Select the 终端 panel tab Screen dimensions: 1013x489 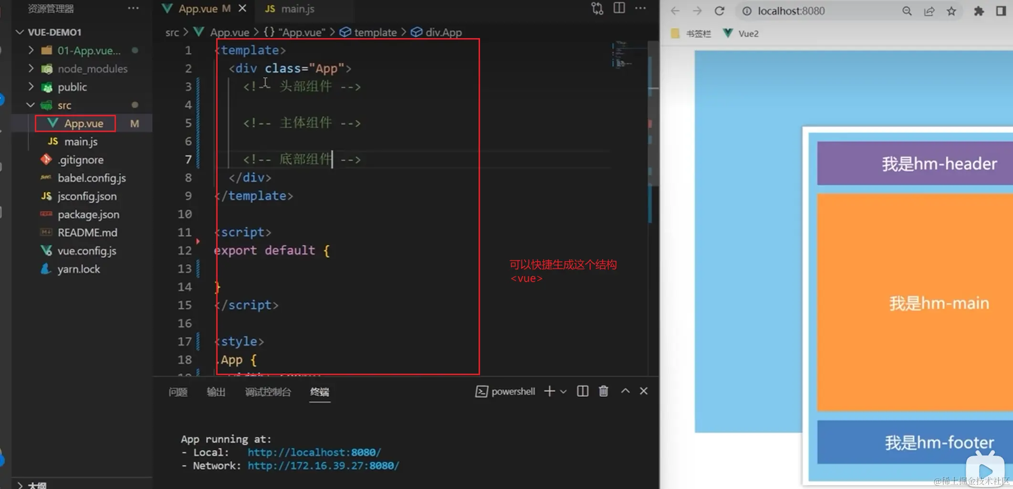pos(320,392)
